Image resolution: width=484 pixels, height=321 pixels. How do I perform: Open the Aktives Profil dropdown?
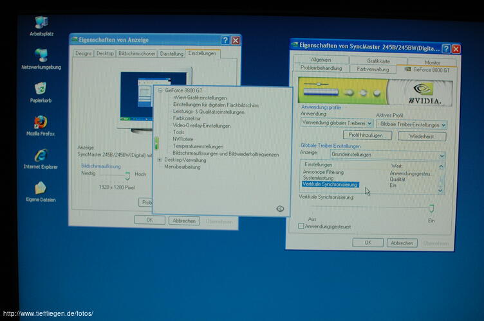click(411, 125)
